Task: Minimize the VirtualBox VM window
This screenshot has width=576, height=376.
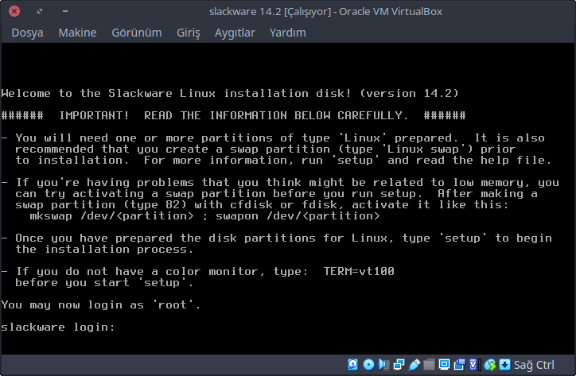Action: click(x=65, y=11)
